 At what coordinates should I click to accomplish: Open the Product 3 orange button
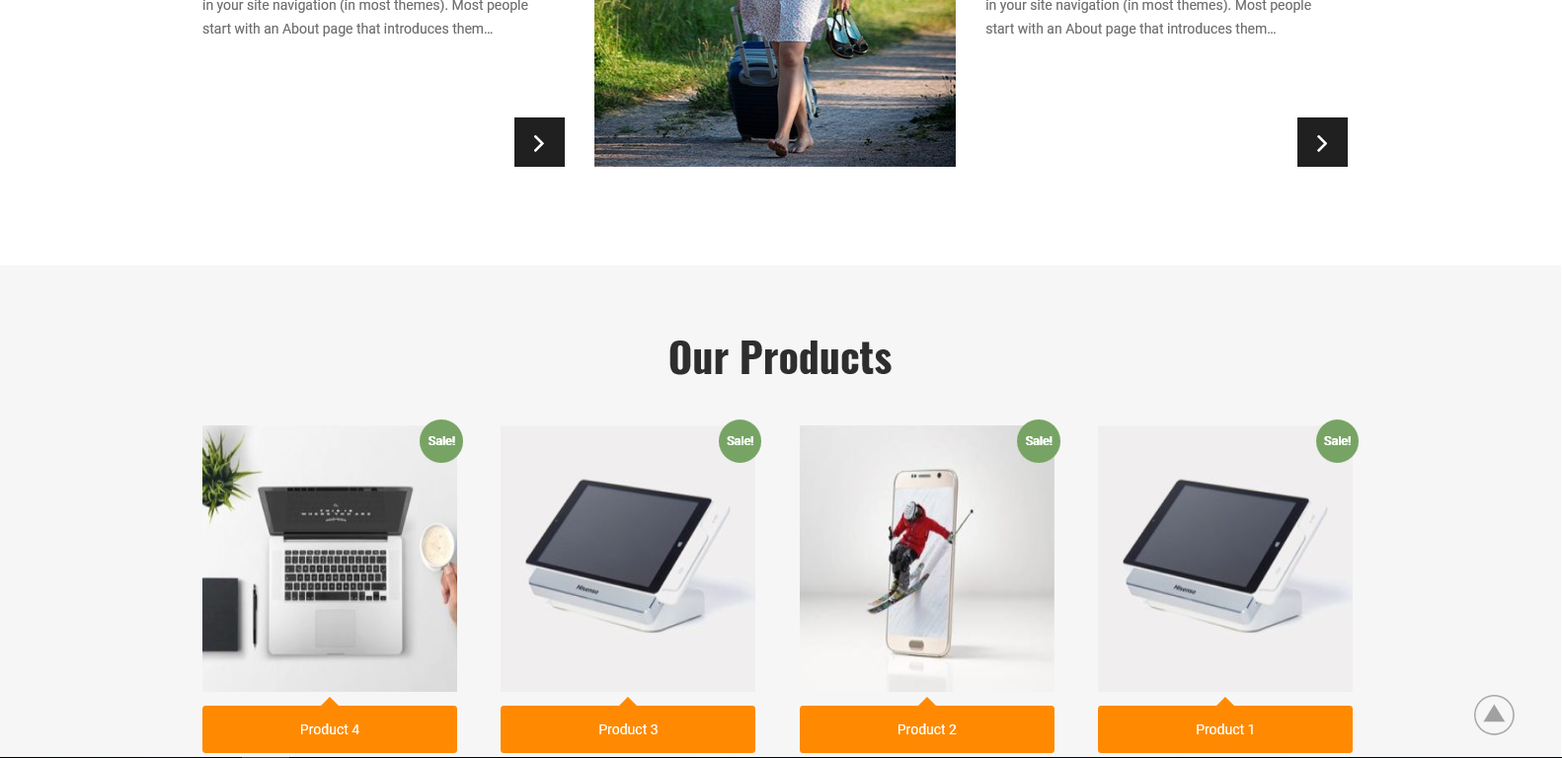[628, 729]
